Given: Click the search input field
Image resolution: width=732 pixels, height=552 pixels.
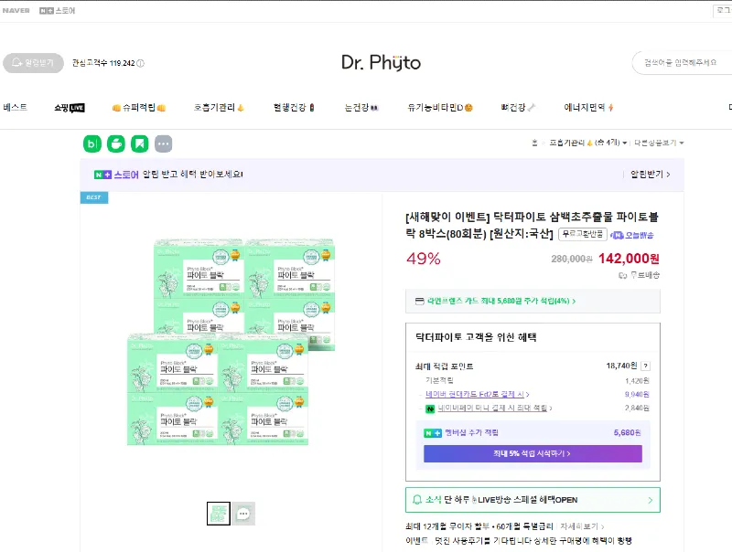Looking at the screenshot, I should [x=682, y=62].
